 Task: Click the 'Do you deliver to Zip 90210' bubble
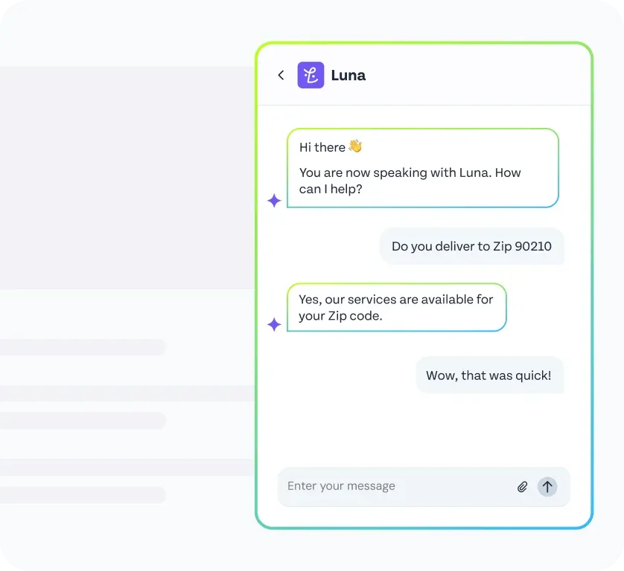471,246
